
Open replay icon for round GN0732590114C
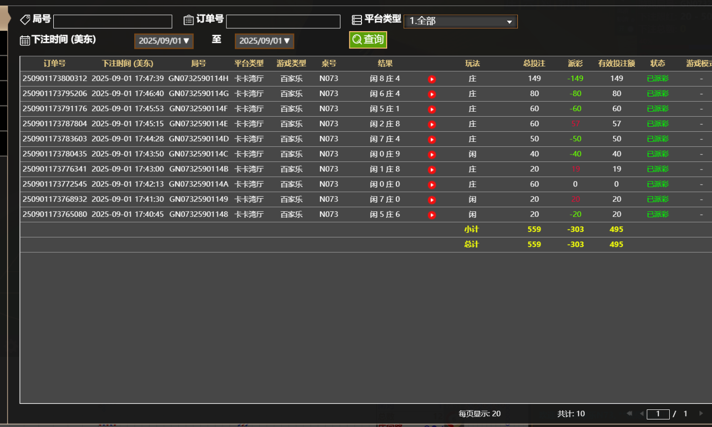431,154
